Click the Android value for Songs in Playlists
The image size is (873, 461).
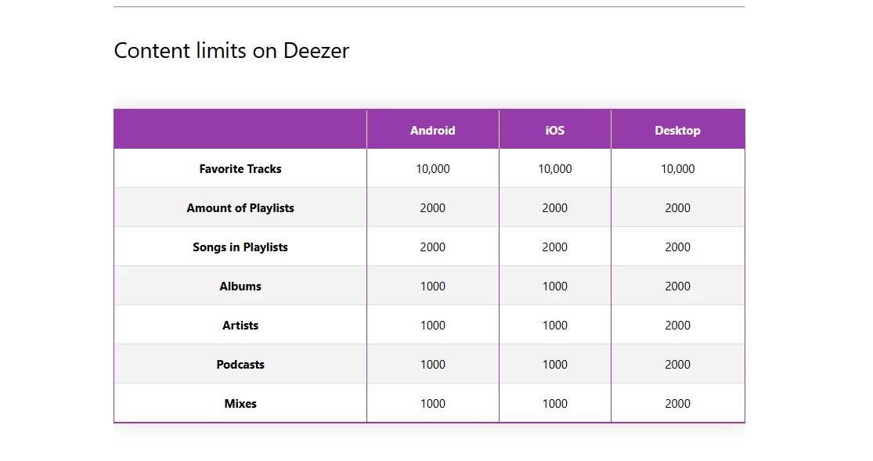[432, 247]
